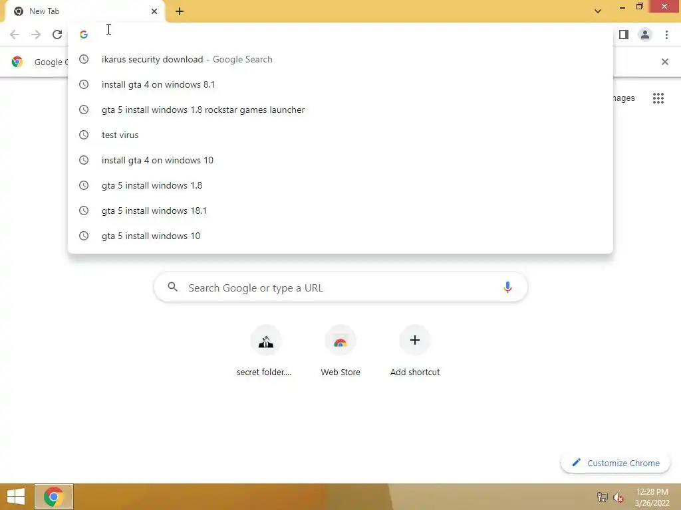The height and width of the screenshot is (510, 681).
Task: Click history clock icon beside 'test virus'
Action: 84,135
